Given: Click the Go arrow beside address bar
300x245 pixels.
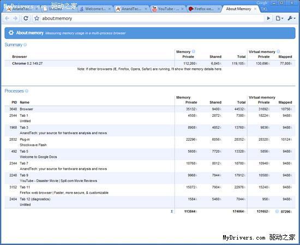Looking at the screenshot, I should 268,18.
